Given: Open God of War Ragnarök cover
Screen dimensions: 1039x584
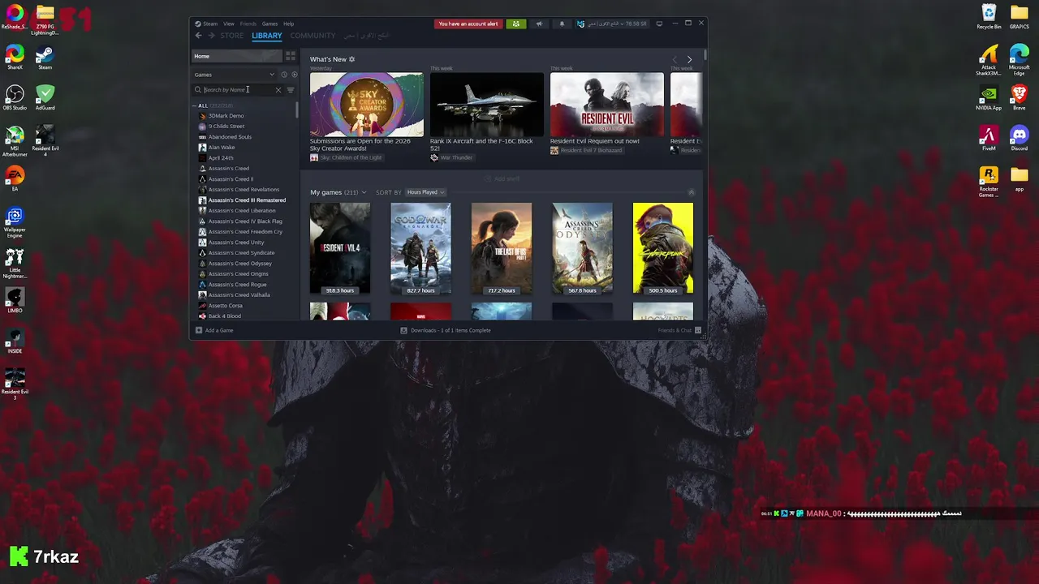Looking at the screenshot, I should click(x=420, y=248).
